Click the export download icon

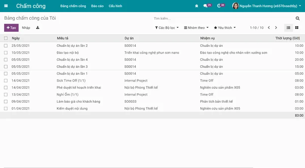click(38, 28)
